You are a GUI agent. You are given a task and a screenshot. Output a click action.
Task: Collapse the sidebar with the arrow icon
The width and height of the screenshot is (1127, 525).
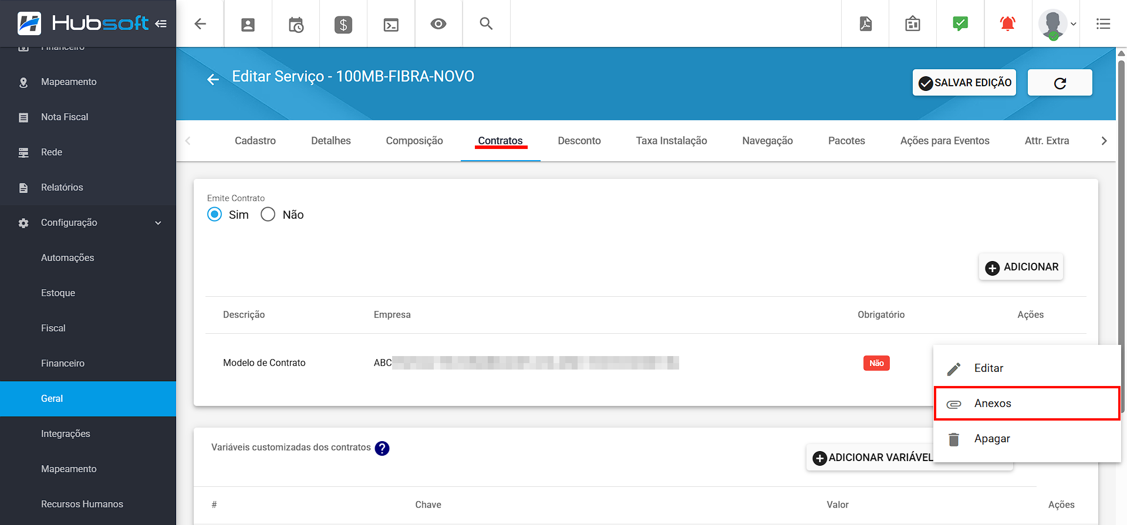pos(161,23)
